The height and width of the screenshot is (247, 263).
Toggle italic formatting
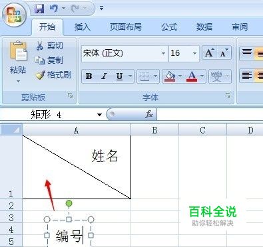click(104, 76)
